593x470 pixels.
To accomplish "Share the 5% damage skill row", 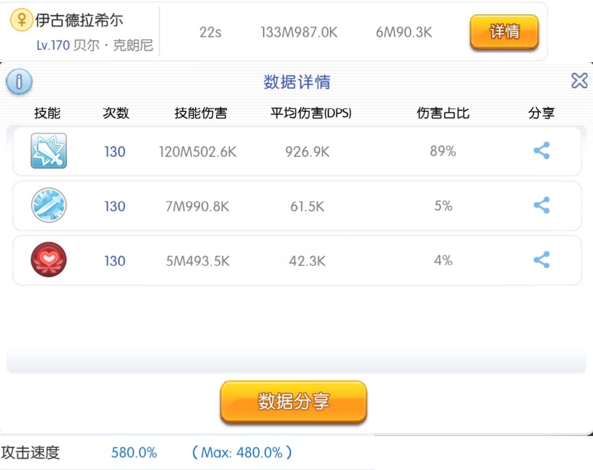I will (541, 205).
